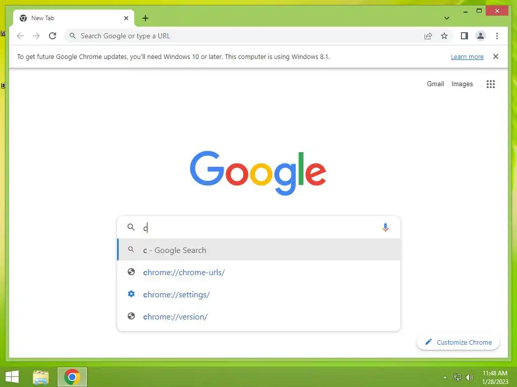Click the Chrome taskbar icon
The width and height of the screenshot is (517, 387).
72,377
